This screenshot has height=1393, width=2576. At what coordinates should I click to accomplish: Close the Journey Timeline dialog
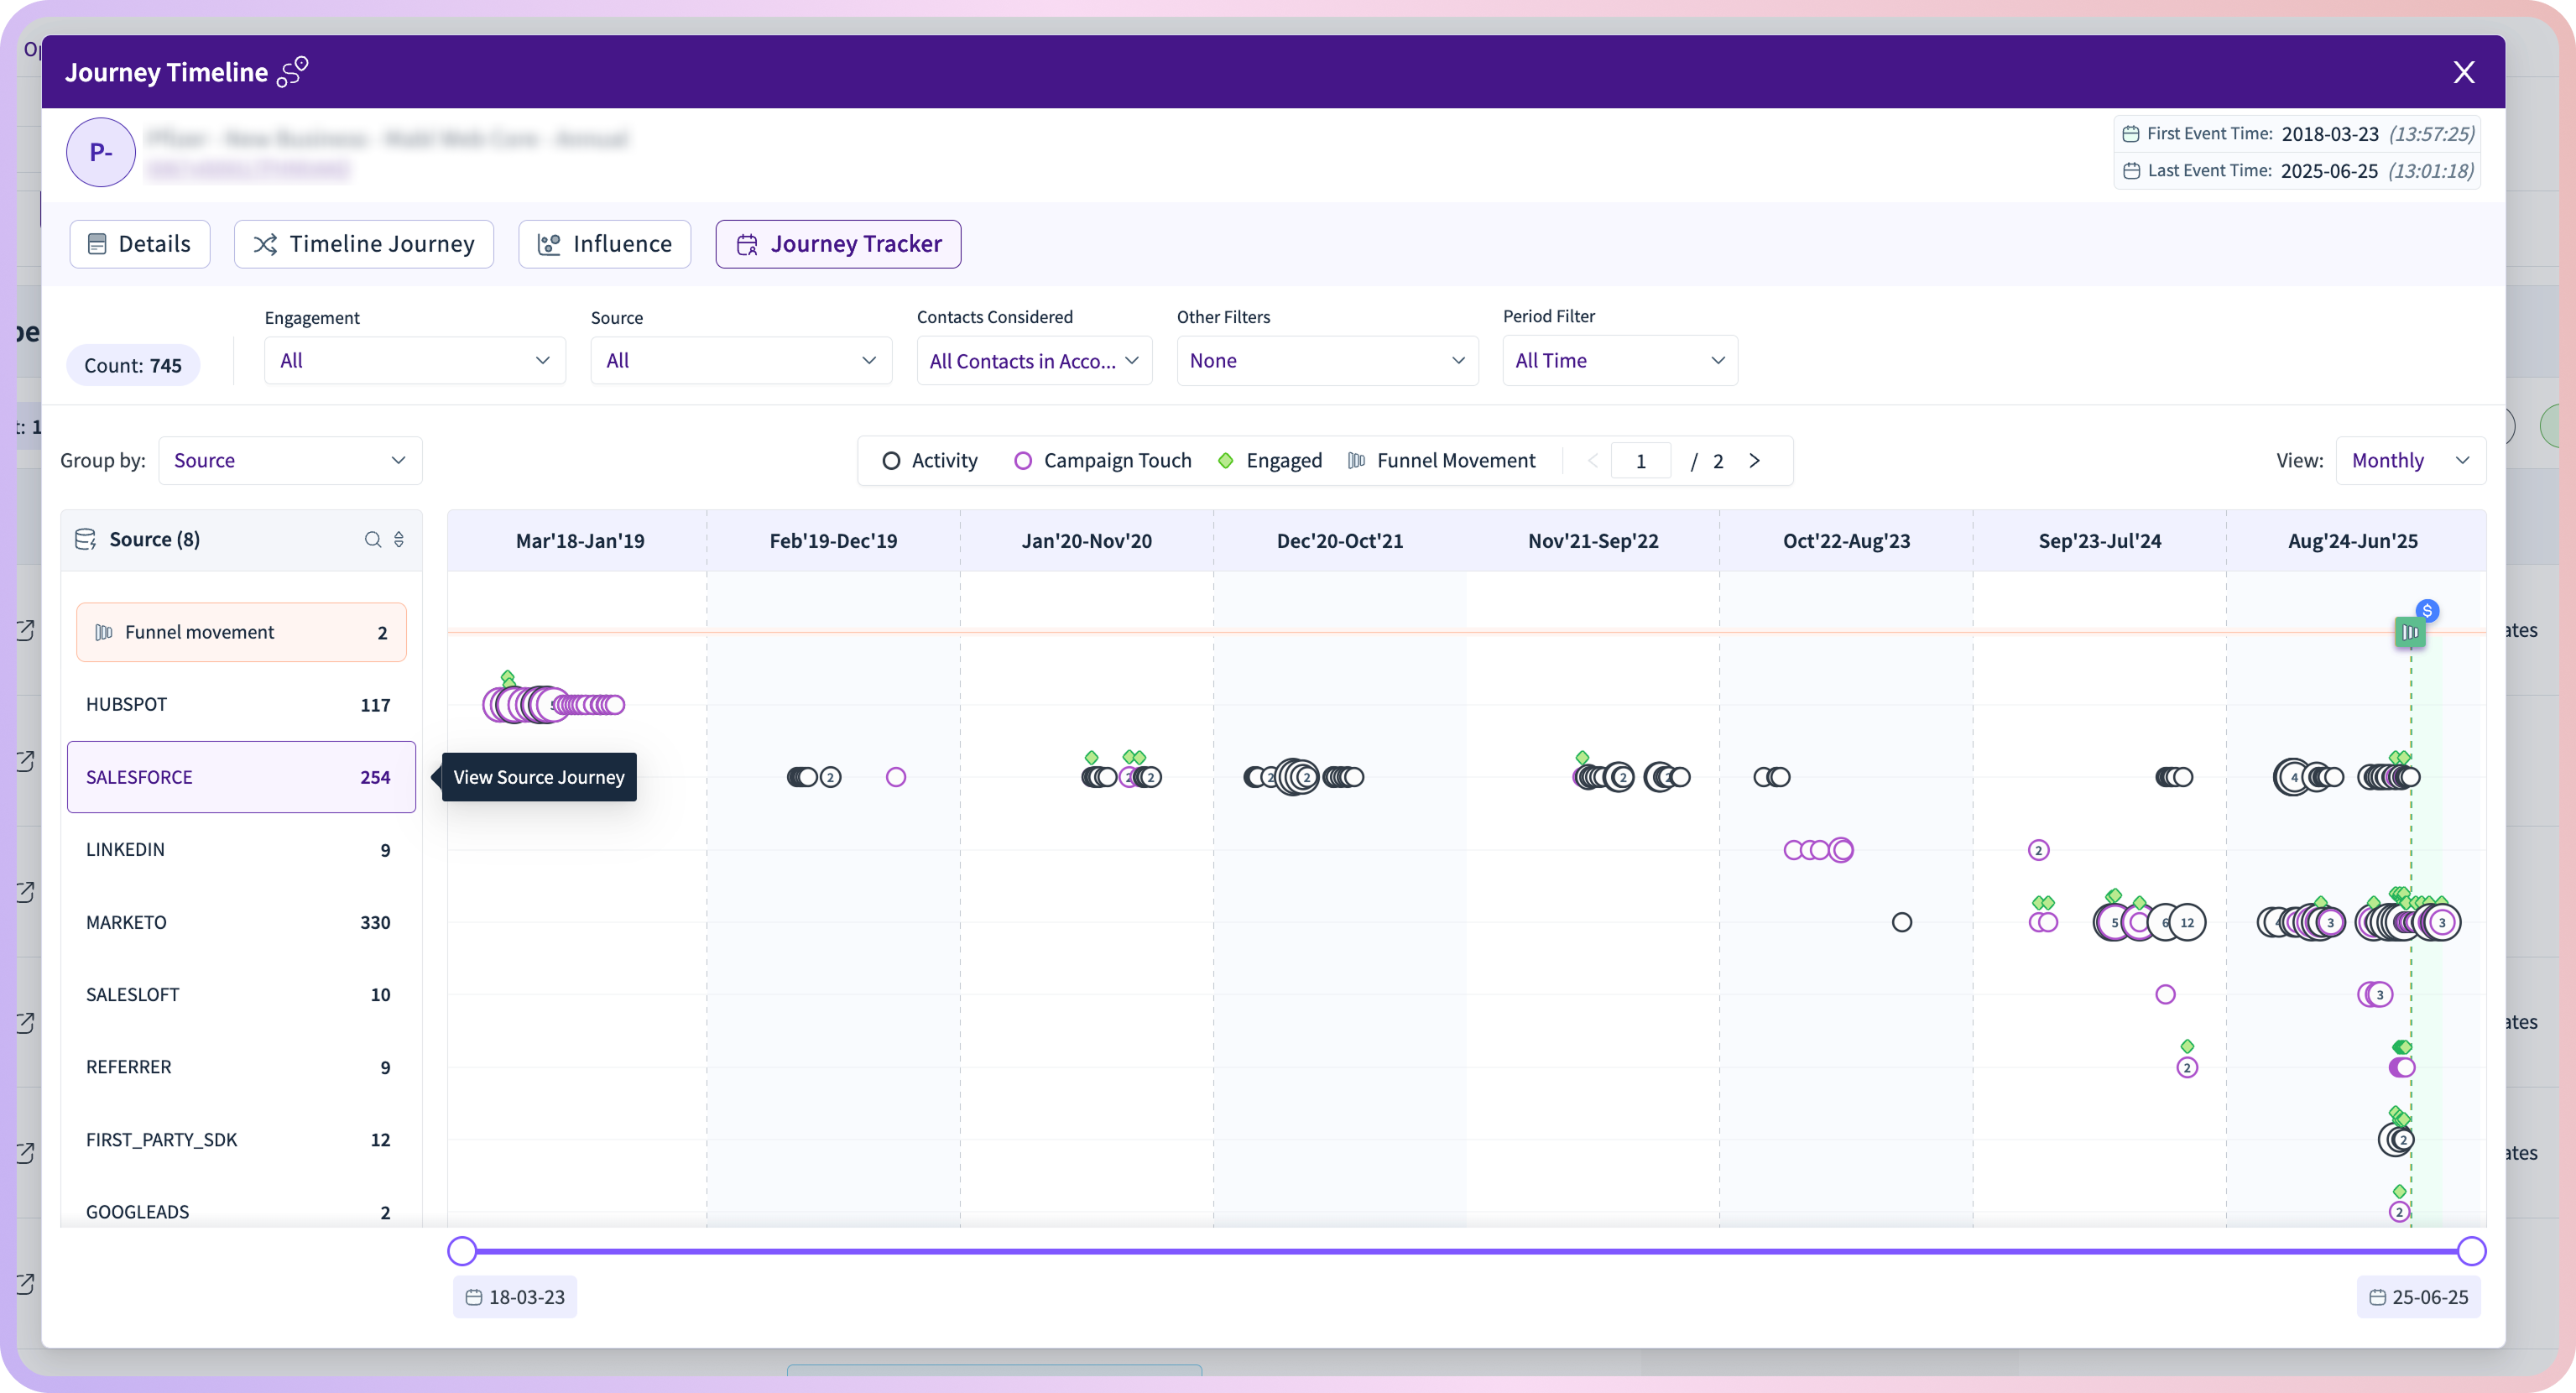(x=2463, y=72)
